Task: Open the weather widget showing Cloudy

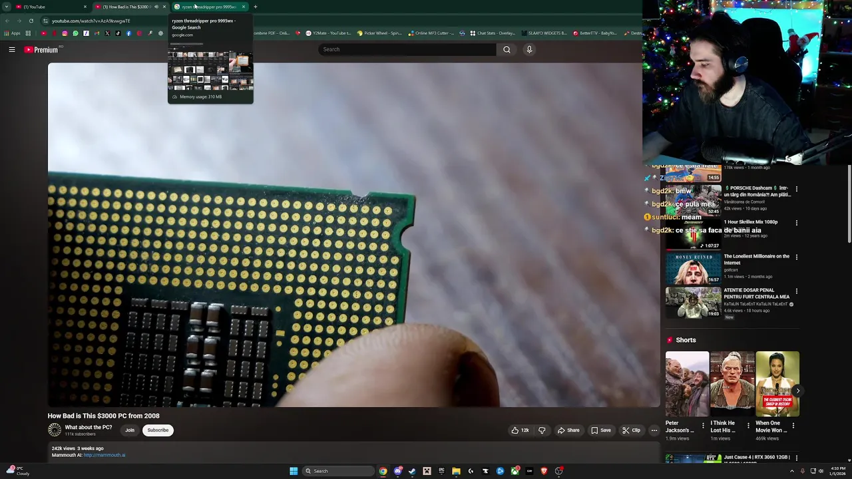Action: 17,471
